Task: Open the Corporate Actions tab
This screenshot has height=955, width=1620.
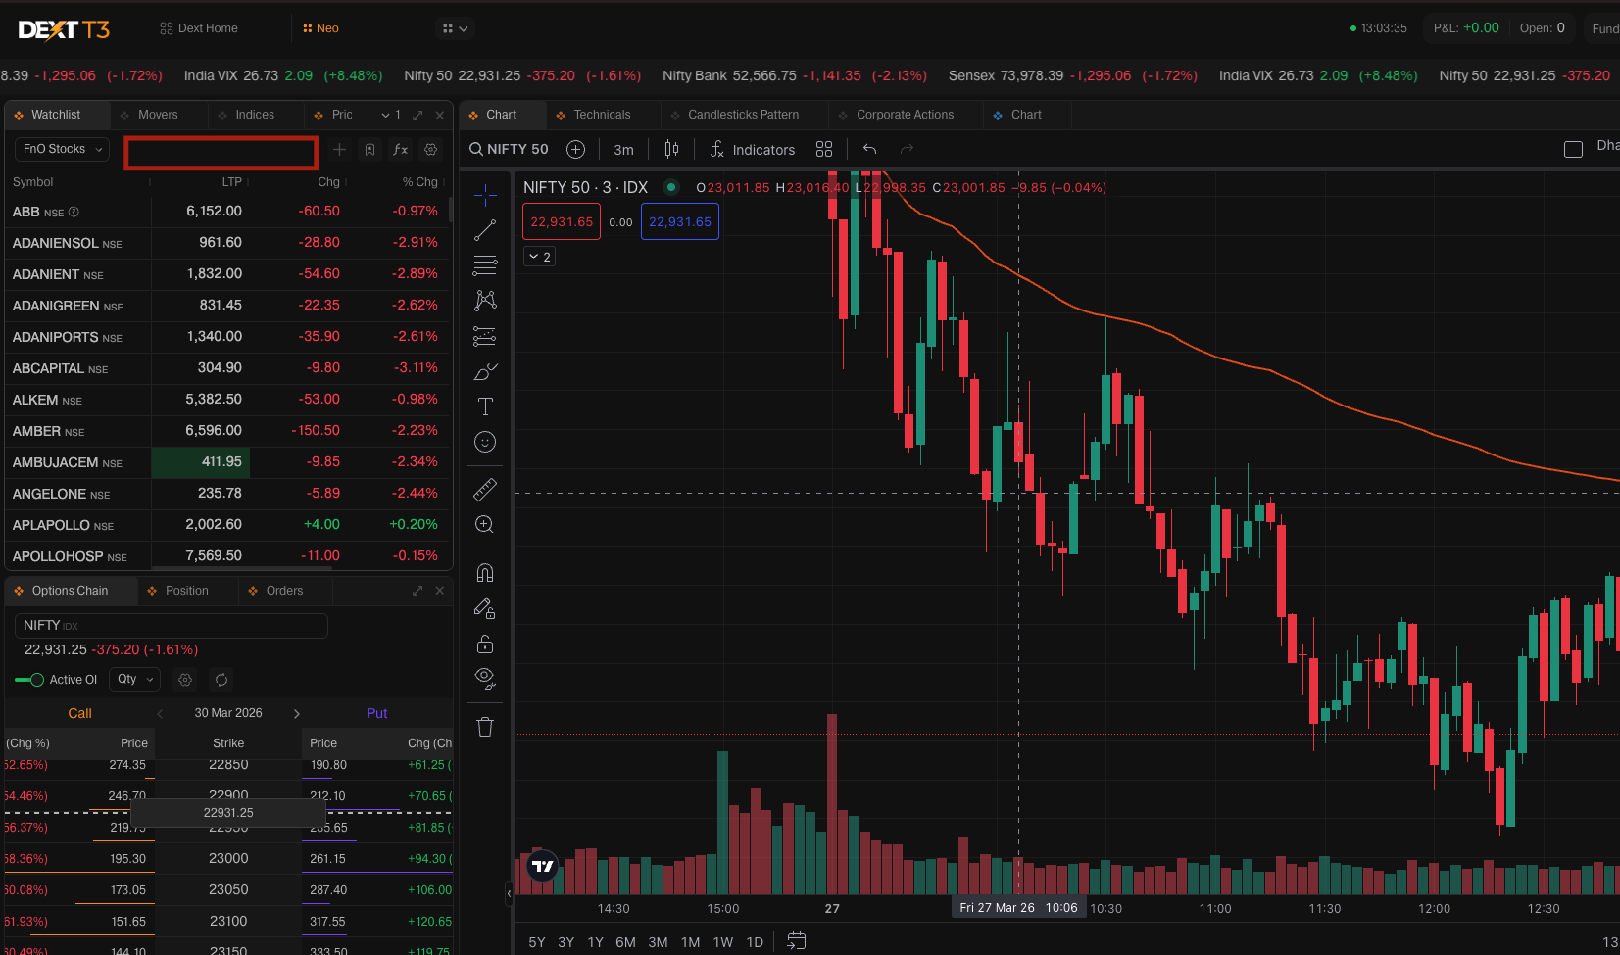Action: [x=904, y=115]
